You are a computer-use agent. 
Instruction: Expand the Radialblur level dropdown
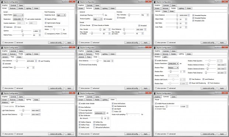(x=61, y=15)
